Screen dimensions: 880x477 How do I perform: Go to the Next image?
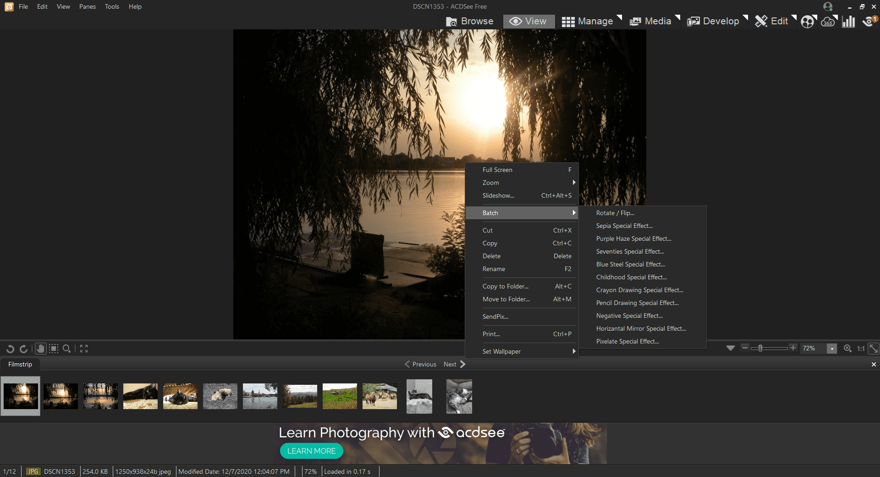[454, 364]
